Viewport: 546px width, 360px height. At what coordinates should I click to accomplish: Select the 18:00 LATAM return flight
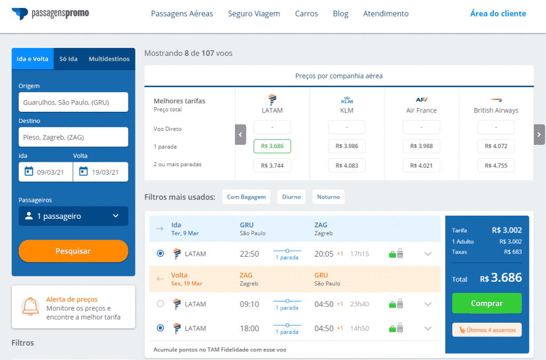tap(160, 328)
